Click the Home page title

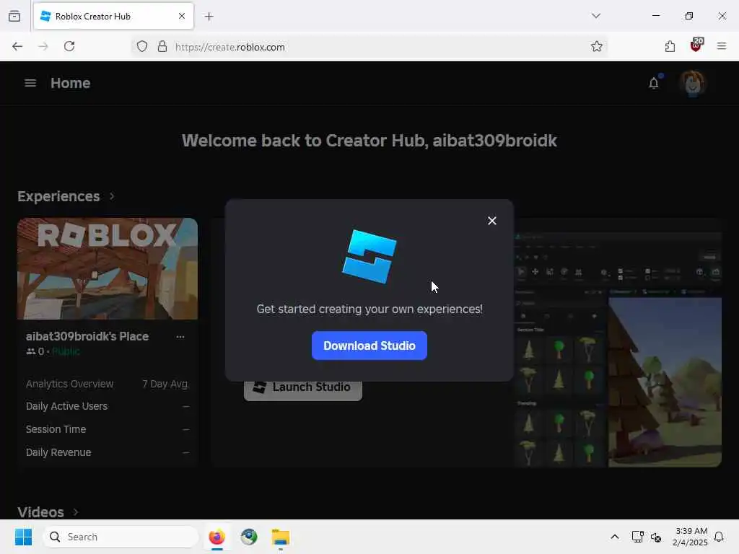(x=70, y=83)
